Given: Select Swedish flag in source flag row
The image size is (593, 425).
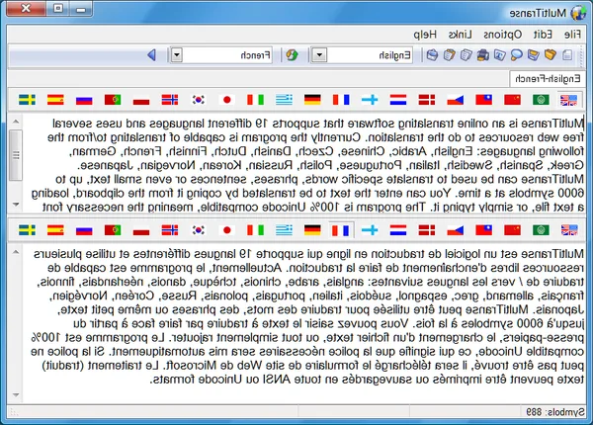Looking at the screenshot, I should pos(27,100).
